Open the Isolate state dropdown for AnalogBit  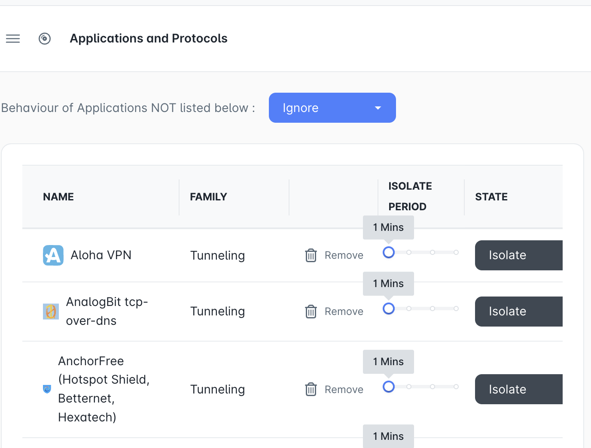tap(519, 312)
